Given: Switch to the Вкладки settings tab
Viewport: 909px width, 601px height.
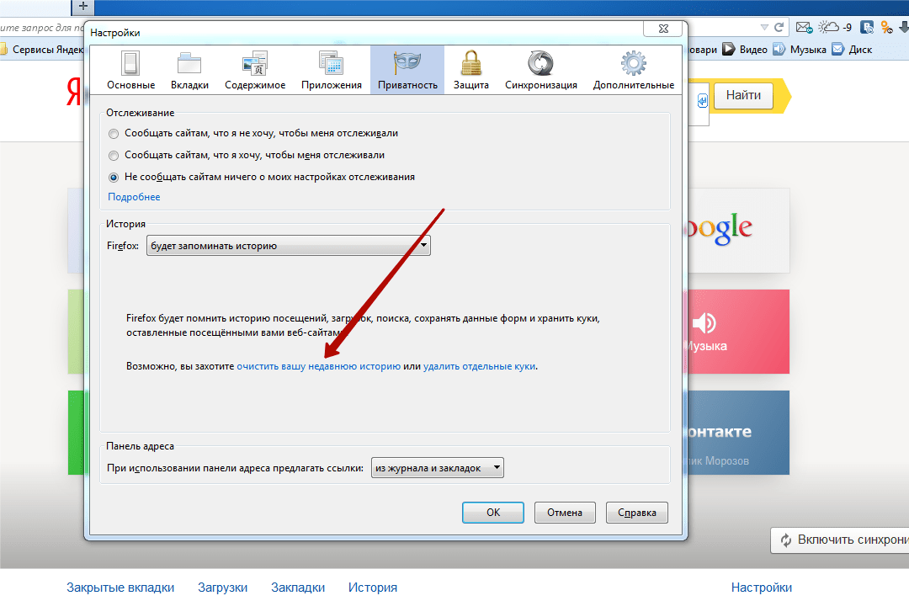Looking at the screenshot, I should tap(189, 71).
